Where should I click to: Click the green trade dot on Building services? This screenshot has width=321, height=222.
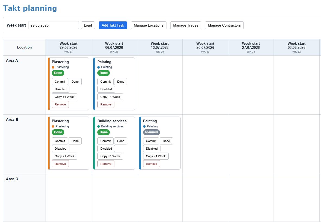[x=99, y=126]
